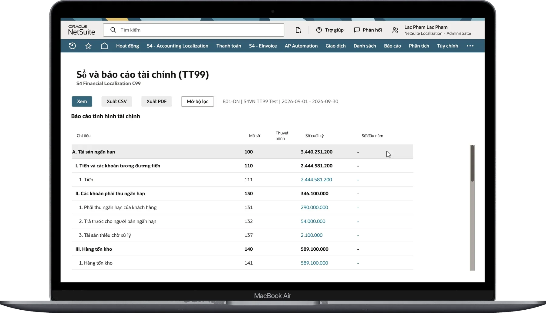Open the Tùy chỉnh menu

click(447, 46)
